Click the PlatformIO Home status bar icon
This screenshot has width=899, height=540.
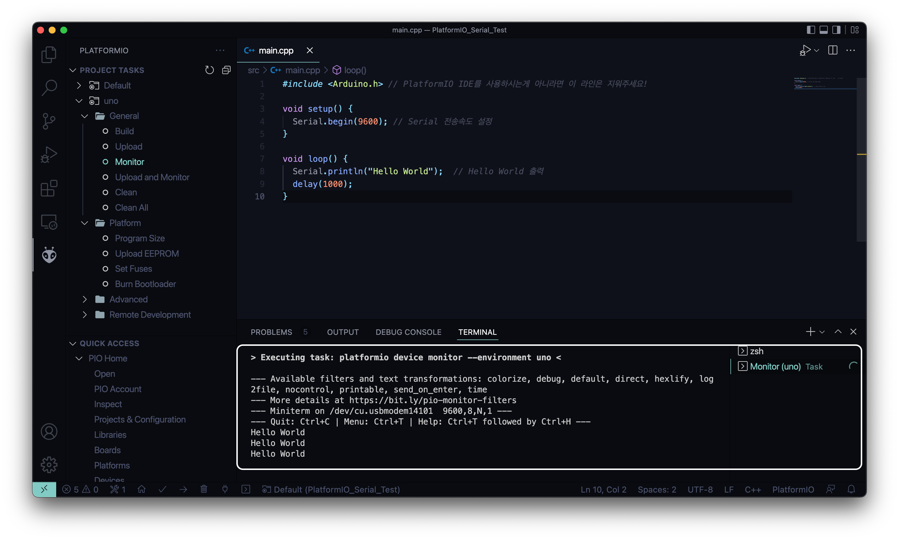142,489
